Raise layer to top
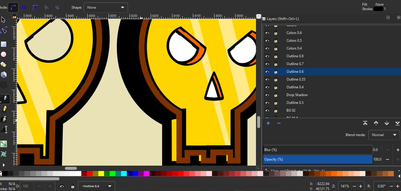Screen dimensions: 401x191 (x=365, y=123)
